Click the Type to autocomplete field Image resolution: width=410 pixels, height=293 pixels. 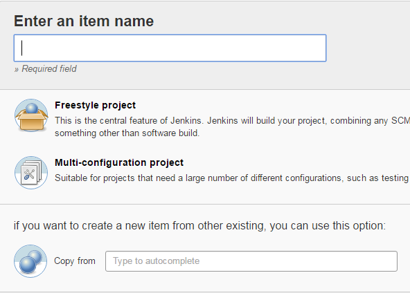(251, 261)
